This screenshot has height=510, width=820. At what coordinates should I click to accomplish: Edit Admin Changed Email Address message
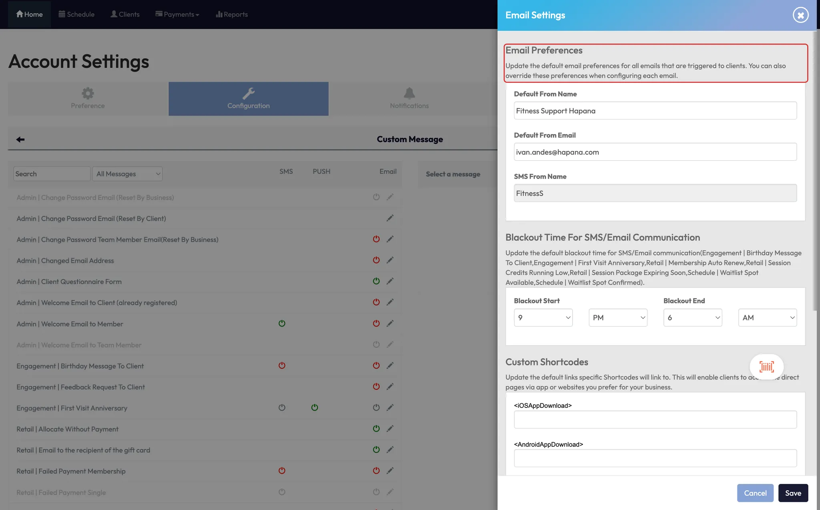point(390,260)
